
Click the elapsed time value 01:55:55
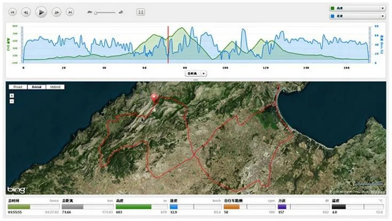[15, 212]
